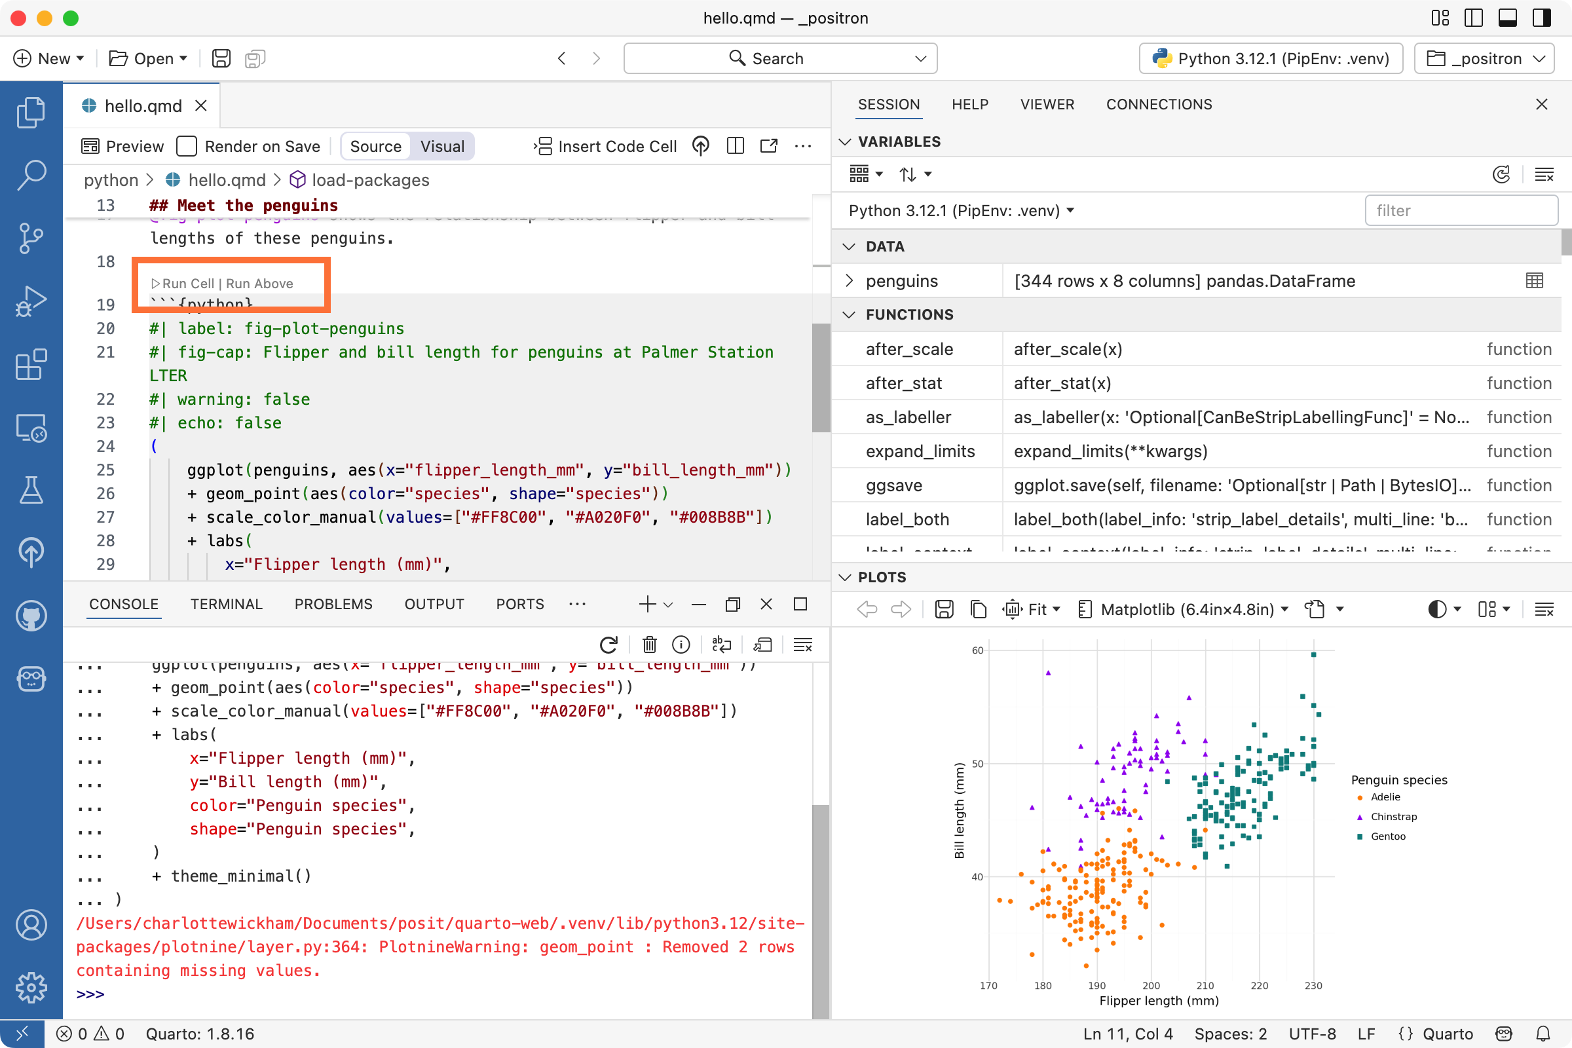
Task: Open penguins DataFrame in data explorer
Action: click(1533, 281)
